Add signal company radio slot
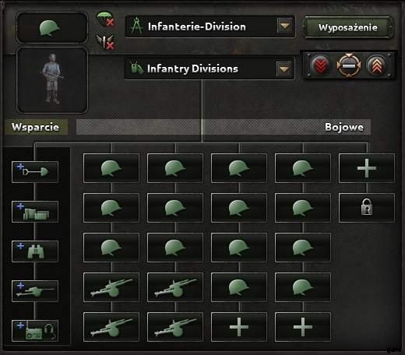 coord(35,331)
